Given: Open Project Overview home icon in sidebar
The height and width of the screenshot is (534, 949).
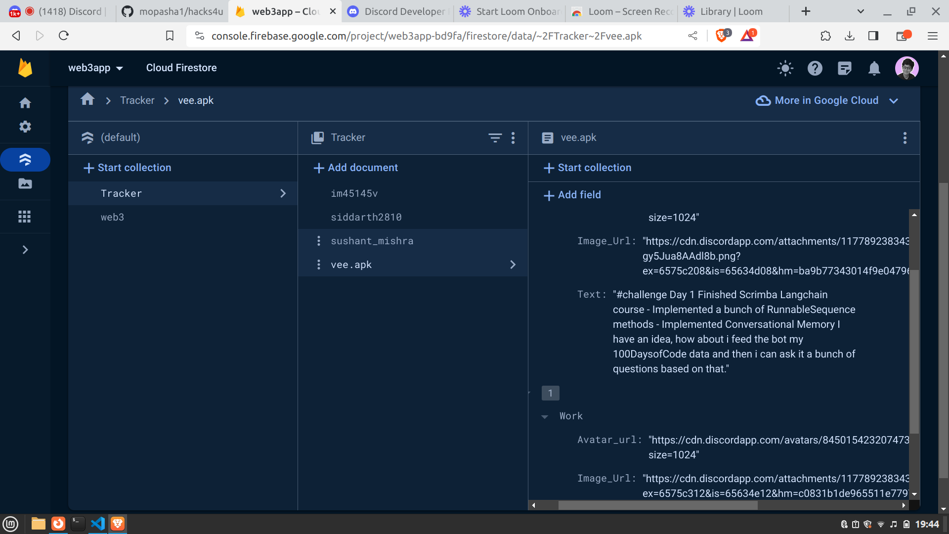Looking at the screenshot, I should (x=25, y=103).
